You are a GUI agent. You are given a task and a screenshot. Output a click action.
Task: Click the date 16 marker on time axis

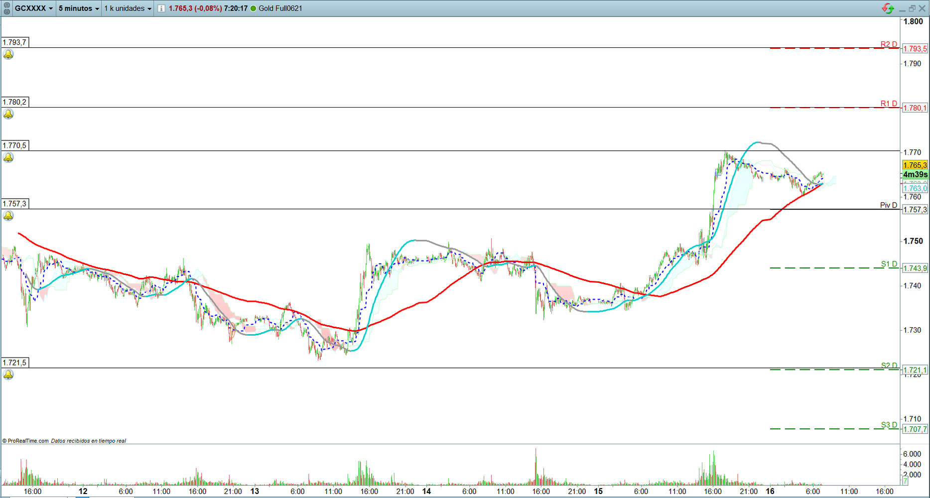point(770,491)
